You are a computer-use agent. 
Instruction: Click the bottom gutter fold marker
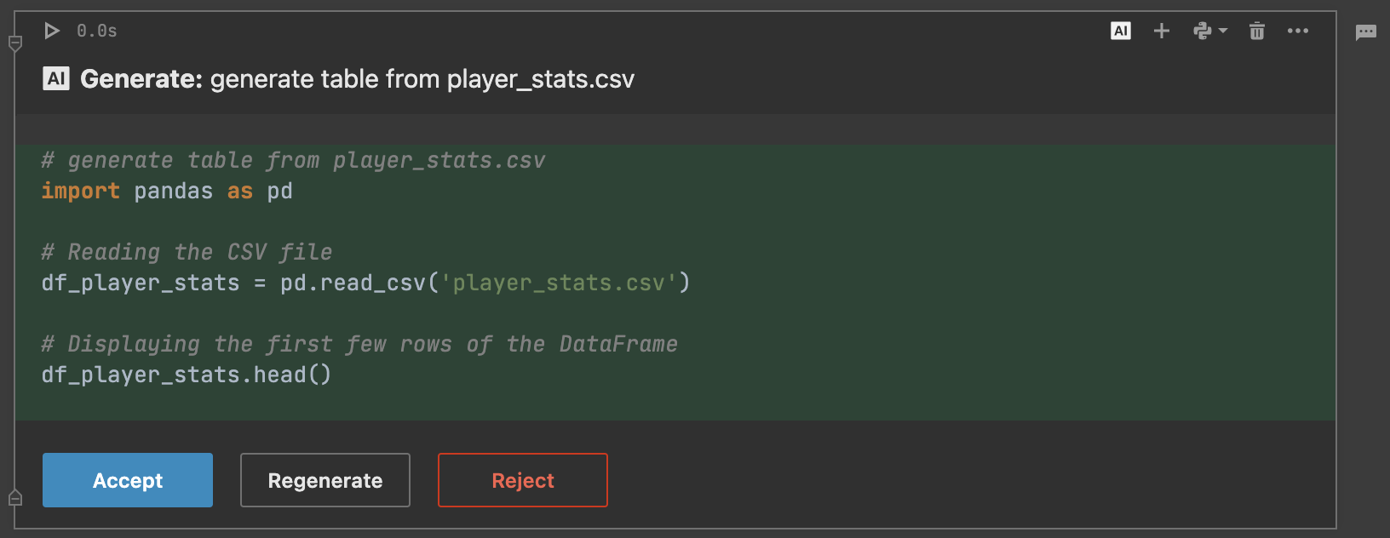[x=15, y=497]
